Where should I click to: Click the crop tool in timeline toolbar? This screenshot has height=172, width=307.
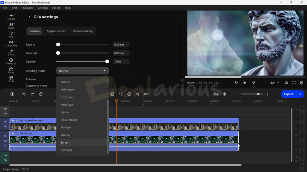click(121, 94)
